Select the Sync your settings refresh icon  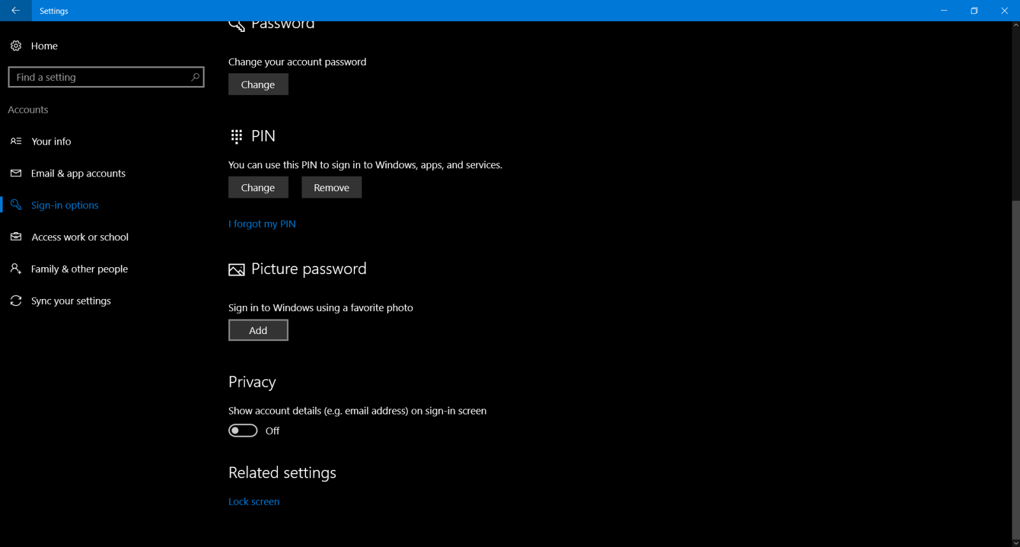15,300
